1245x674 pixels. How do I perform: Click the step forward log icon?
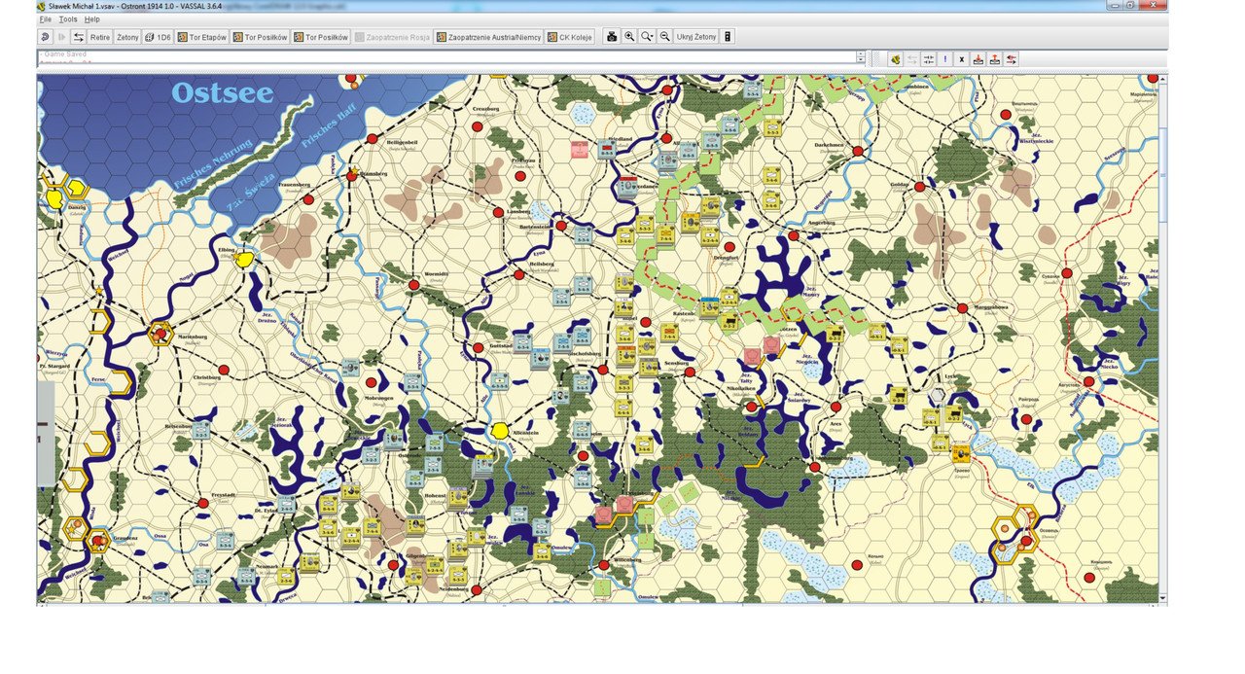[x=61, y=37]
